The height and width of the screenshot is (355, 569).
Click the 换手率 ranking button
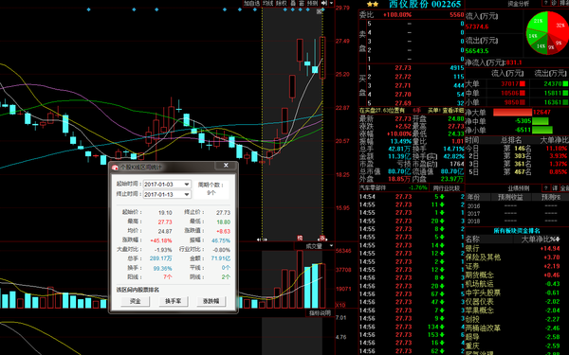(x=174, y=301)
